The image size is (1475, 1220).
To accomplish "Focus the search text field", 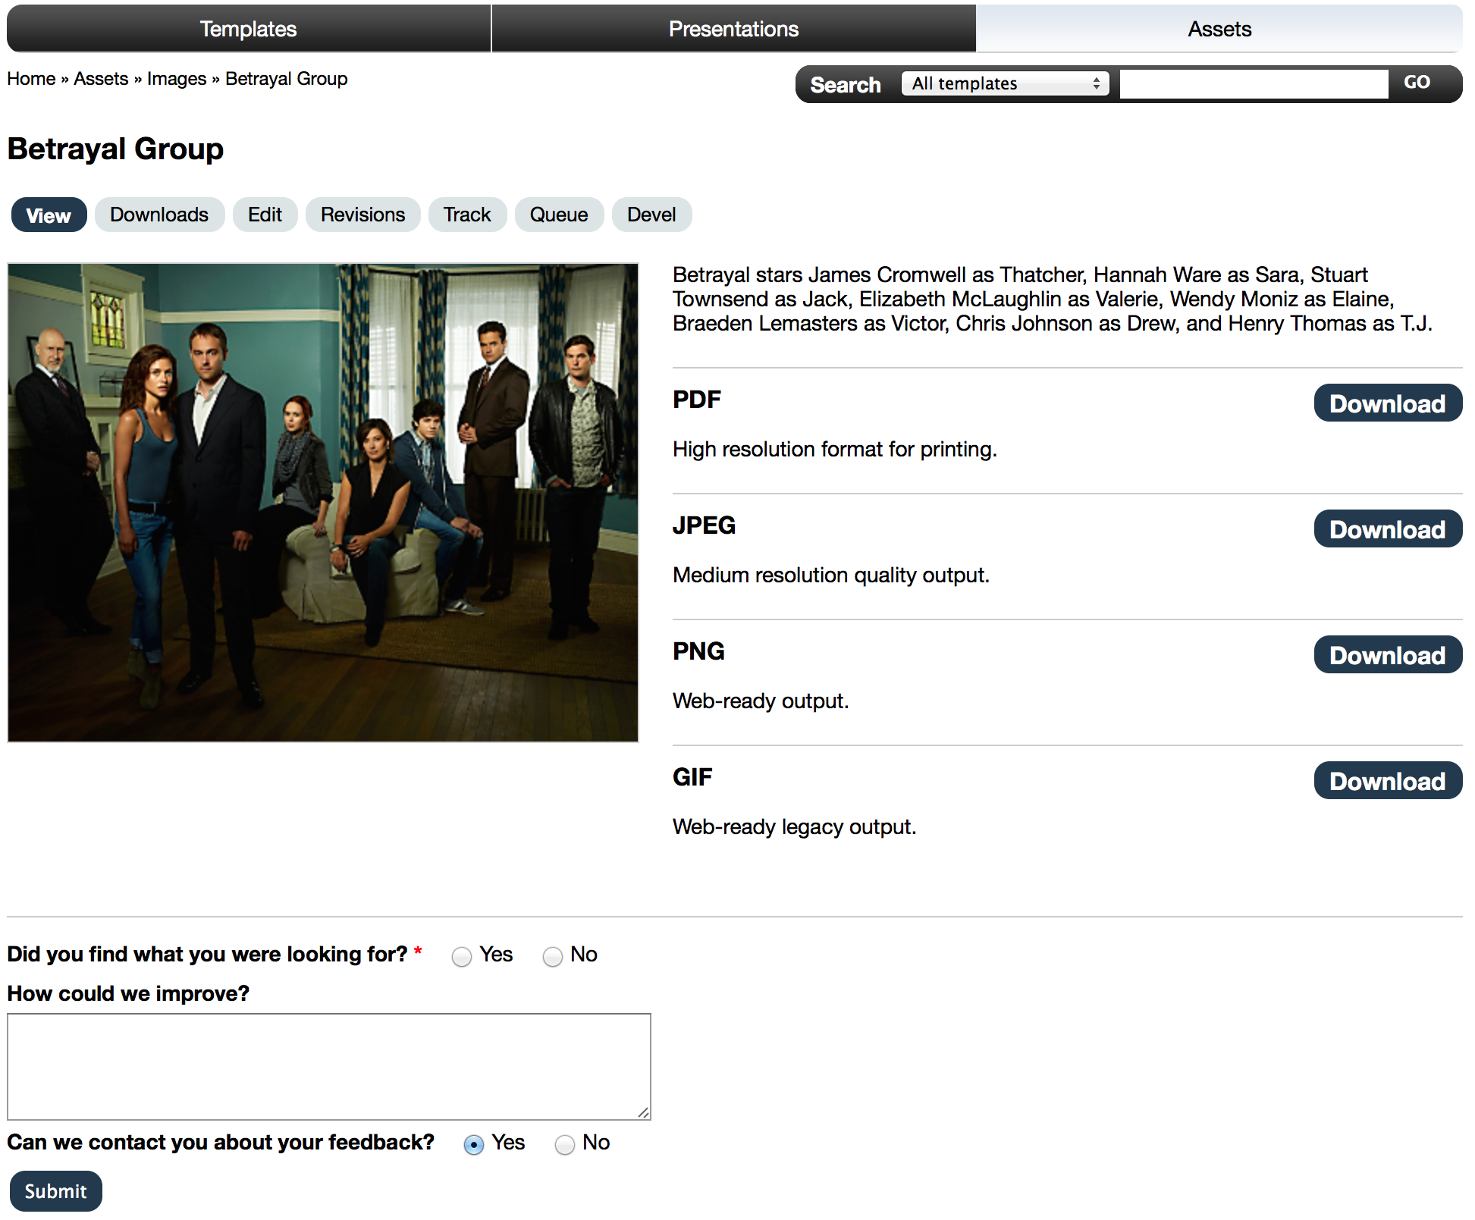I will (1254, 83).
